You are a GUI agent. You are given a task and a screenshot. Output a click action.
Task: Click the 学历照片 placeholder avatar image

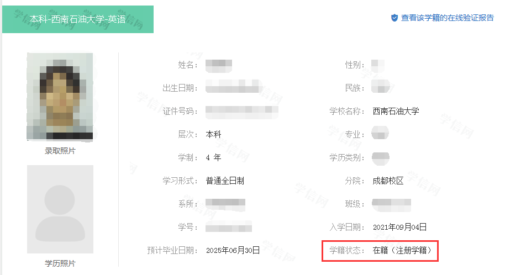60,209
